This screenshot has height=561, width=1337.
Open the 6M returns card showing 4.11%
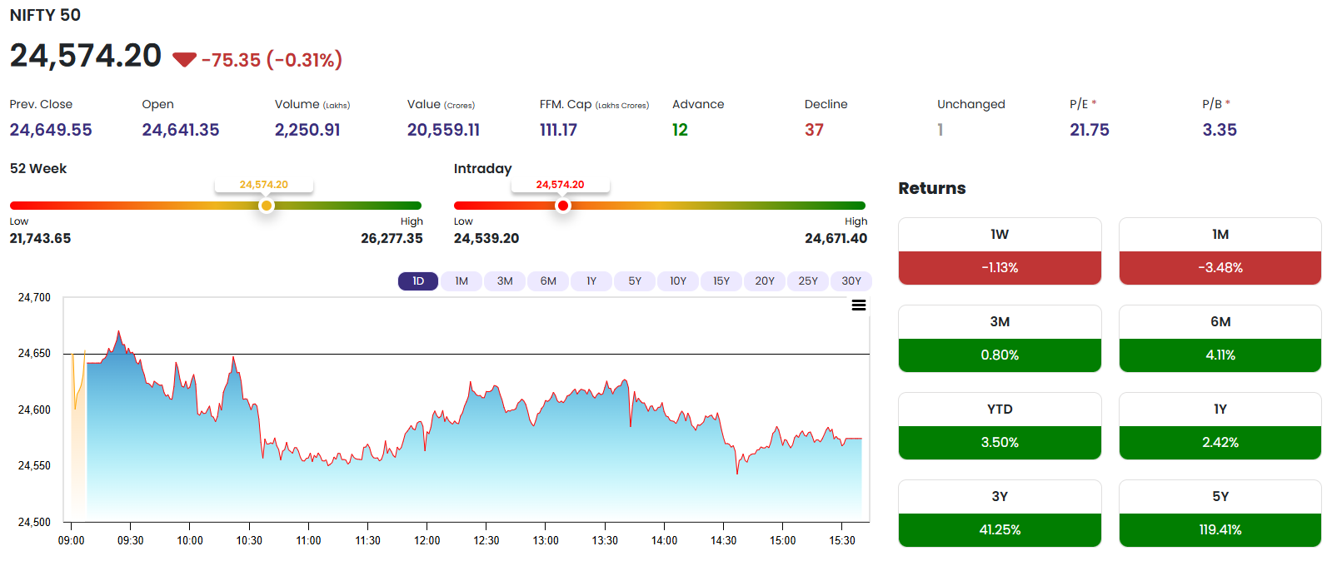1220,339
